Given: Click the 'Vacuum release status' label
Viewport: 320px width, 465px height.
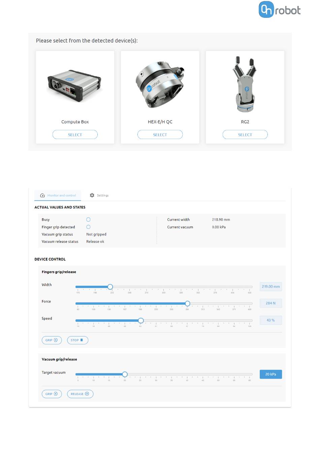Looking at the screenshot, I should 60,242.
